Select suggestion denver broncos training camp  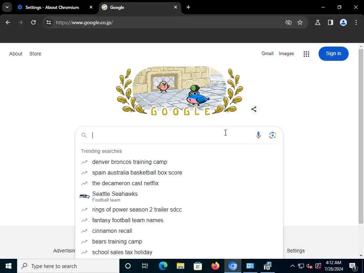(x=179, y=162)
